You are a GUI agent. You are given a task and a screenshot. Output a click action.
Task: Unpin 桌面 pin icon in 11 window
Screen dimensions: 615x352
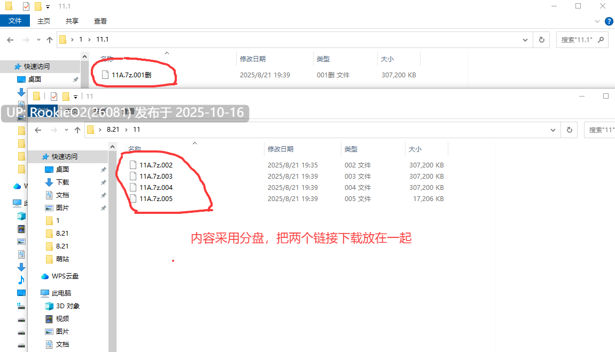coord(104,170)
